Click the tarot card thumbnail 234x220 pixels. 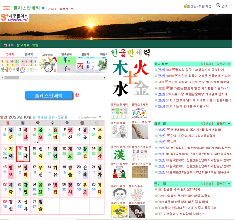pos(119,212)
